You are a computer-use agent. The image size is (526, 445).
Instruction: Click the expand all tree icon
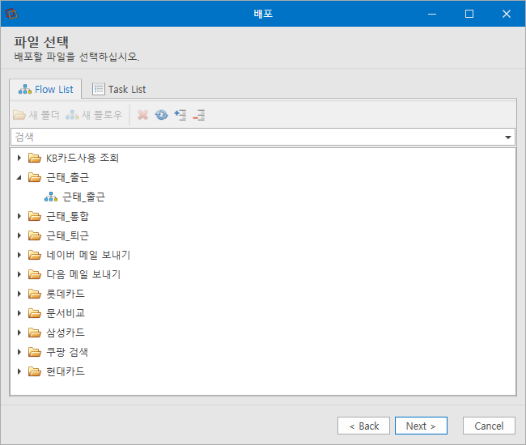coord(180,115)
